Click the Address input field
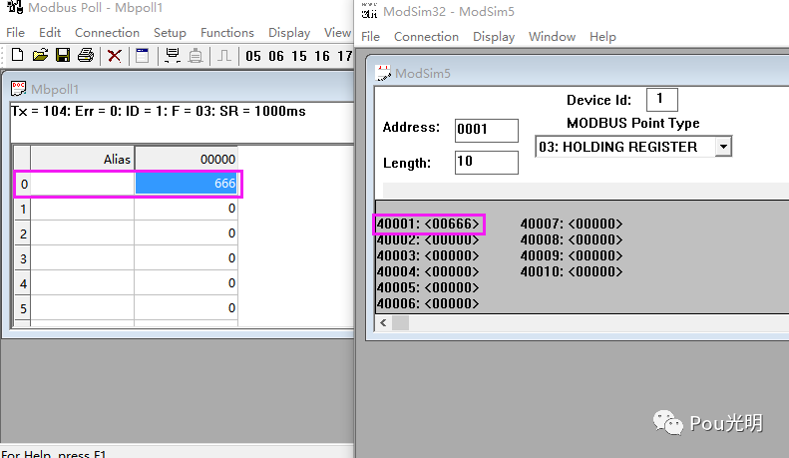789x458 pixels. click(x=486, y=131)
